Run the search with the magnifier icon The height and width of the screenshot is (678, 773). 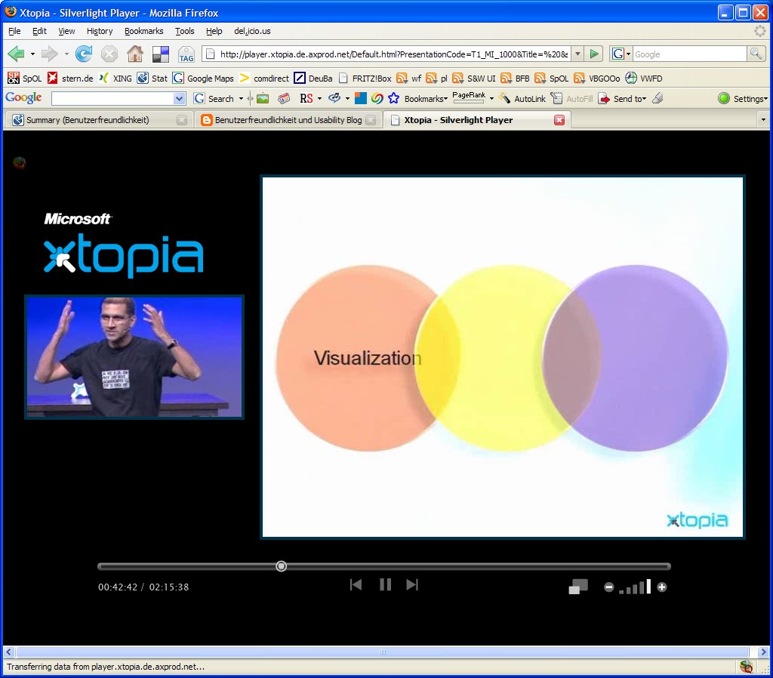pyautogui.click(x=755, y=54)
